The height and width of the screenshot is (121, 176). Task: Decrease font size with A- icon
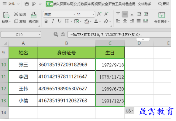[x=106, y=14]
